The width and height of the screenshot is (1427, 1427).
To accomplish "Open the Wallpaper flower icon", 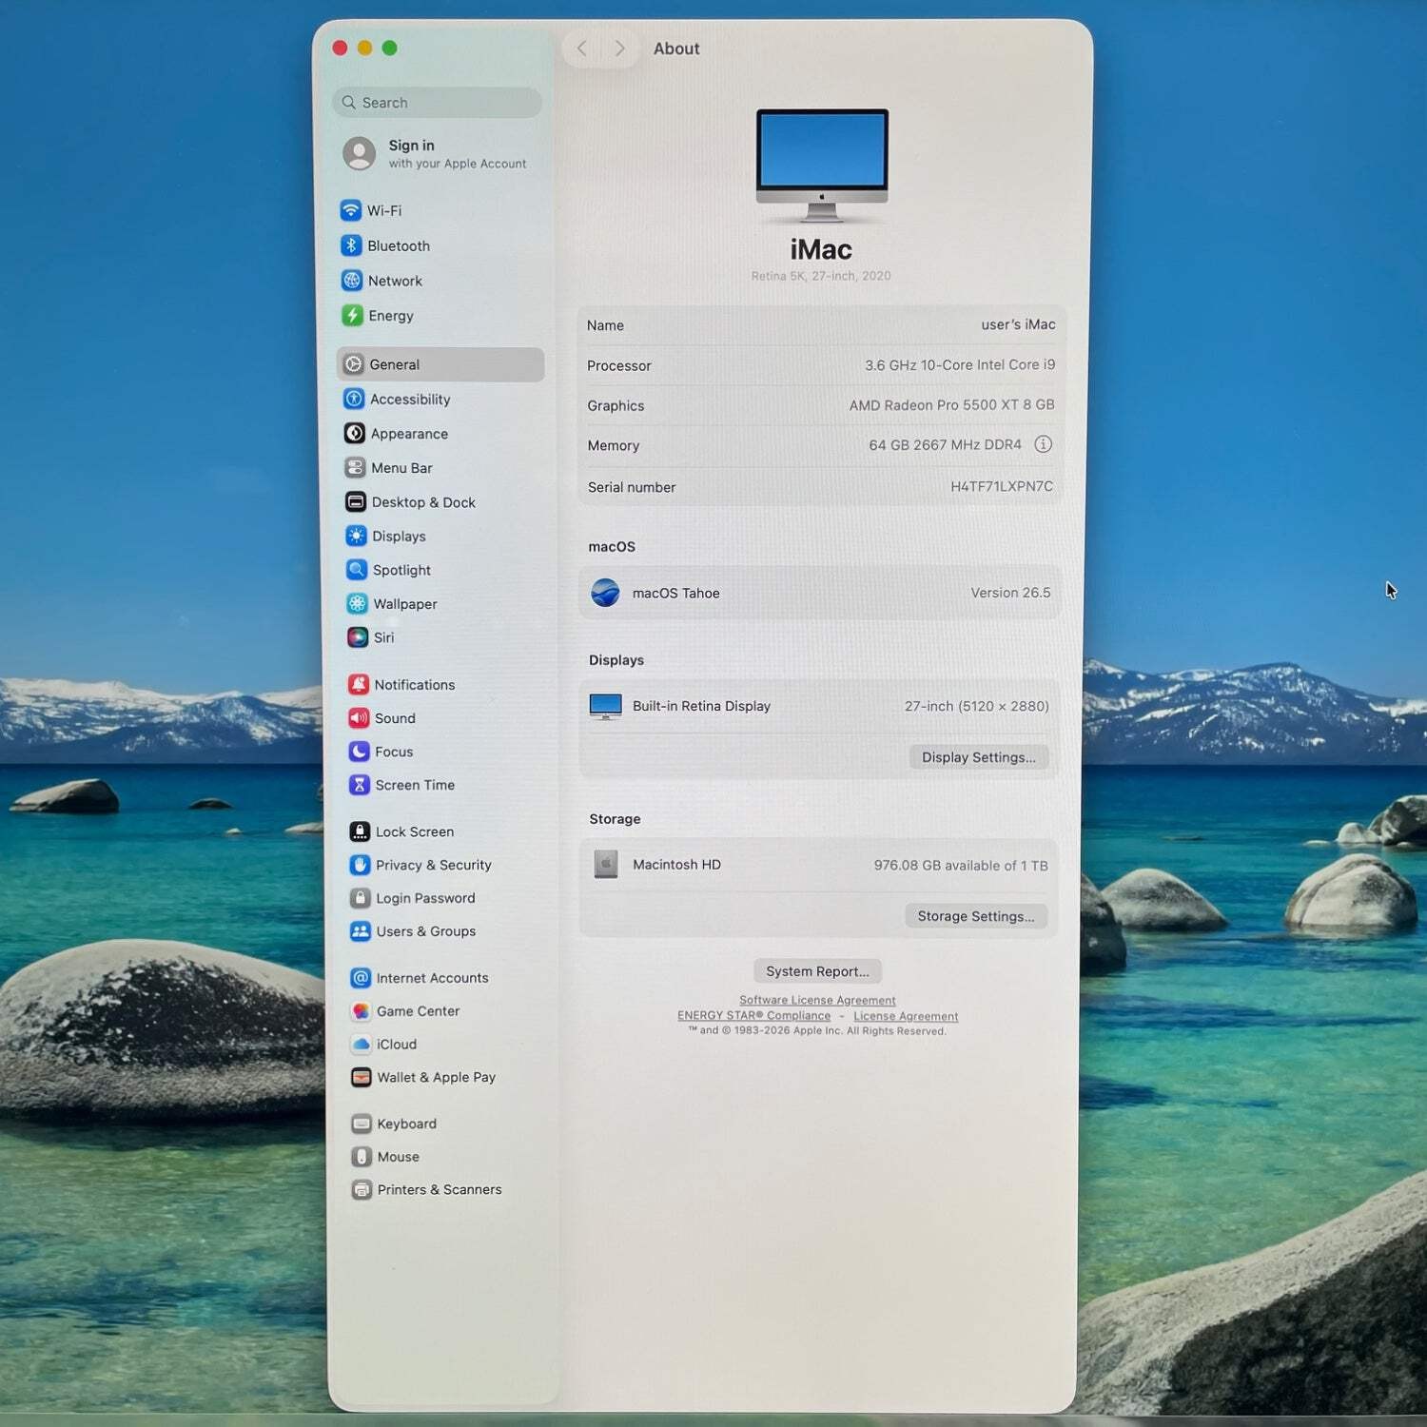I will (x=357, y=603).
